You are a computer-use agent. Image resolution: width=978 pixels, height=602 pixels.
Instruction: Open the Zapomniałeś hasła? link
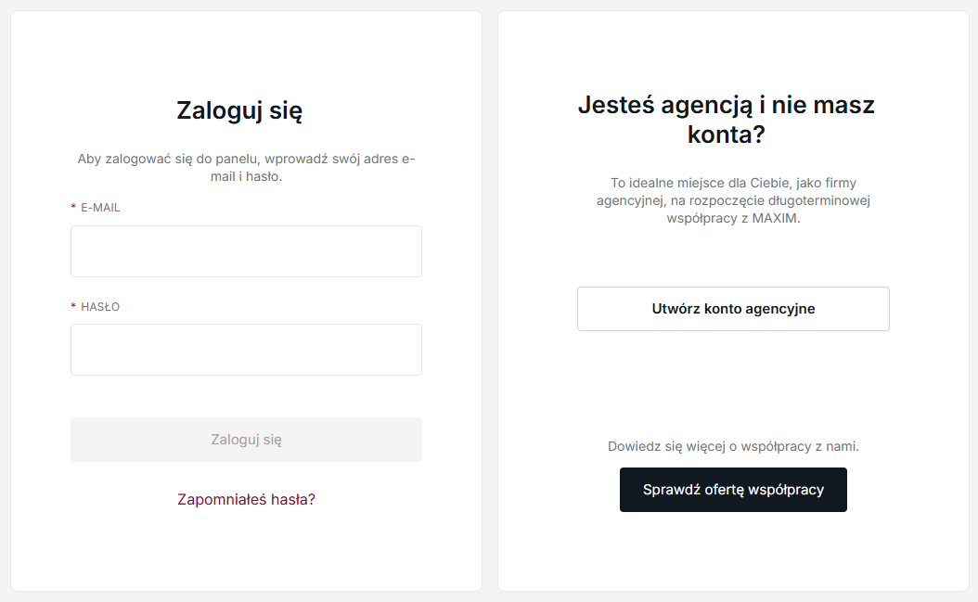coord(246,499)
